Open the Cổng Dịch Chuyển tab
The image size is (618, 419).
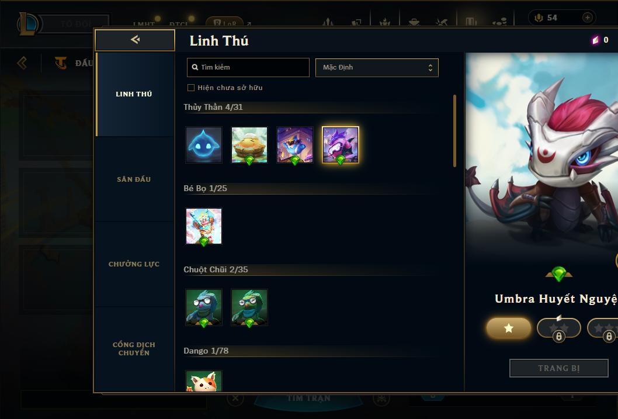tap(134, 348)
